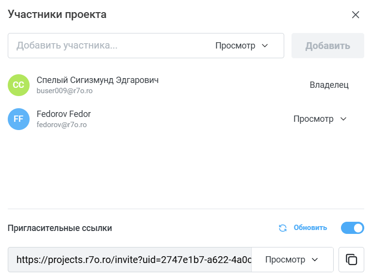Copy the invite link with the copy icon
This screenshot has height=280, width=372.
coord(351,260)
